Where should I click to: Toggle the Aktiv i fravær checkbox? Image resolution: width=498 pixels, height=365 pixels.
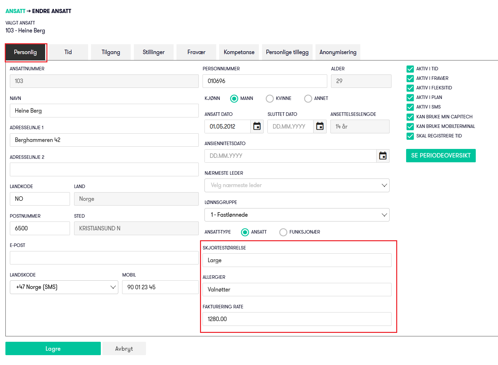click(x=410, y=78)
